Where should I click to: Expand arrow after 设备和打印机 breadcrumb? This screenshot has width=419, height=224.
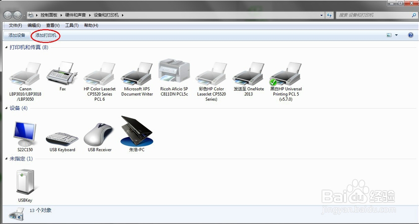tap(123, 15)
